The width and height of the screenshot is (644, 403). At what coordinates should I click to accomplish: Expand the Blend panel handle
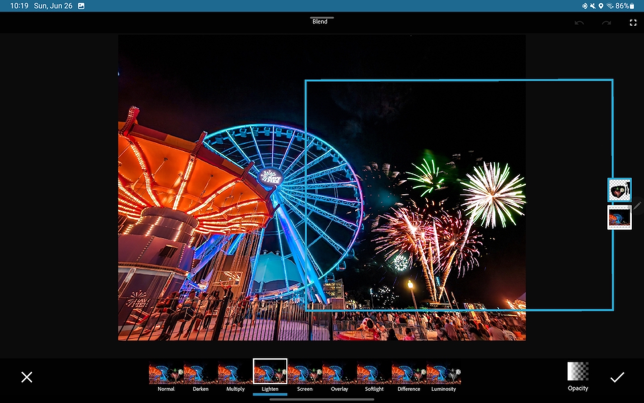coord(321,18)
